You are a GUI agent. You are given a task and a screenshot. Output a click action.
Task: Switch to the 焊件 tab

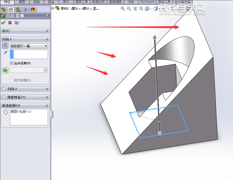66,2
